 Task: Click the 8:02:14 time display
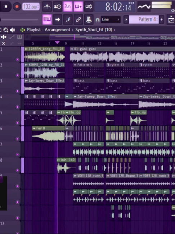click(x=115, y=7)
